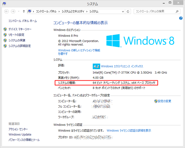This screenshot has height=148, width=185.
Task: Click コンピューターの基本的な情報の表示 heading
Action: pos(80,23)
